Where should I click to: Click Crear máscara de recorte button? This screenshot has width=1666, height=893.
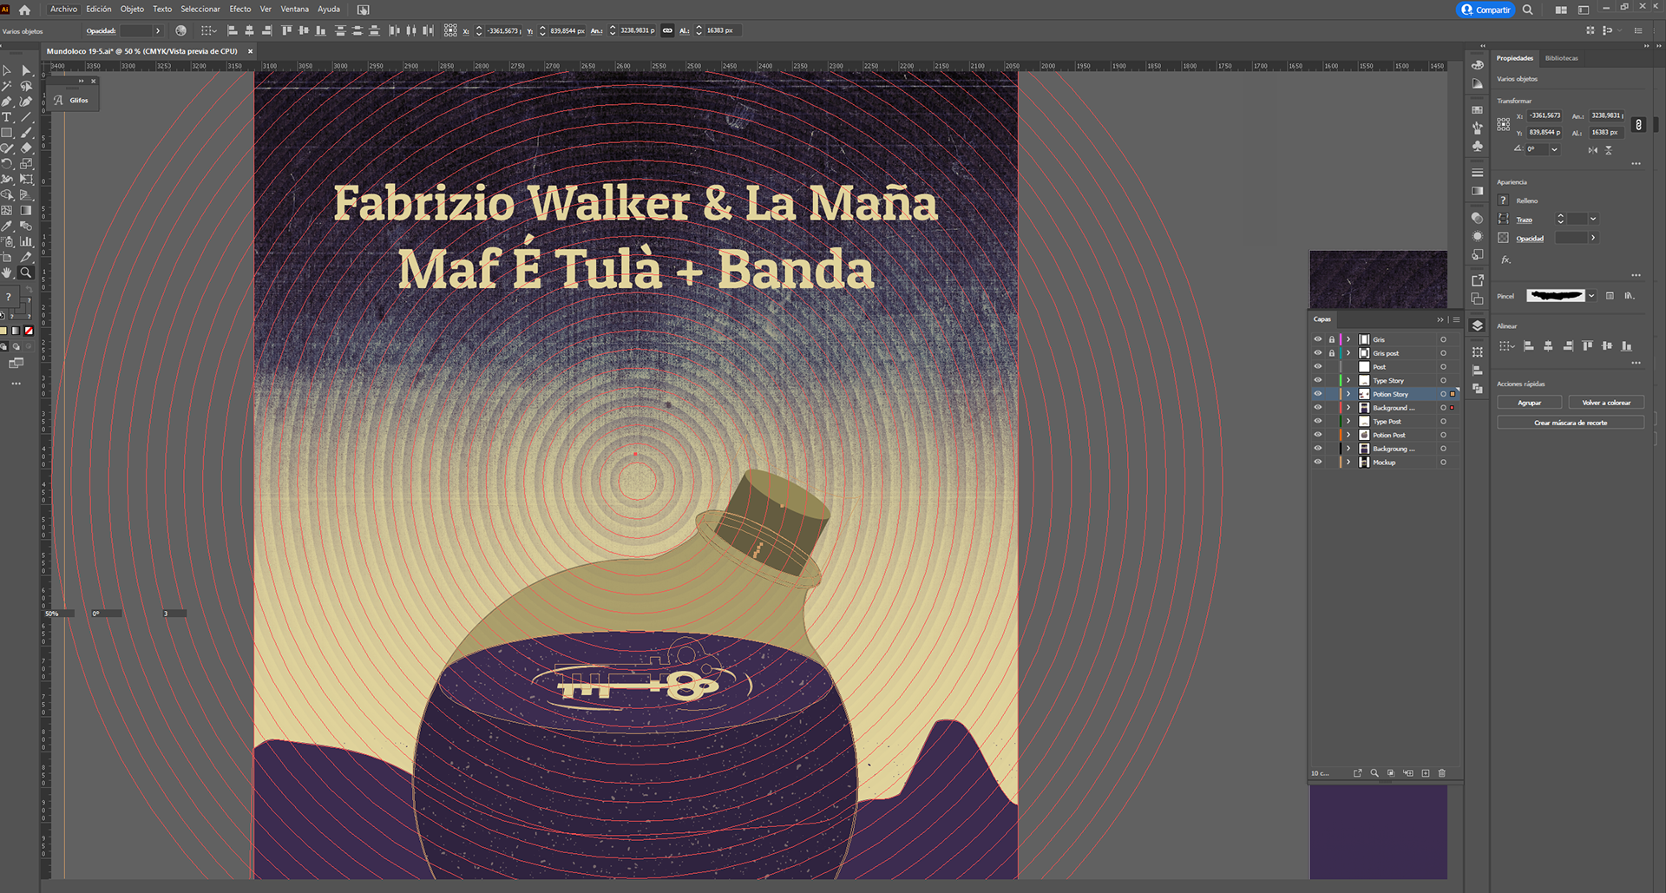pos(1571,423)
